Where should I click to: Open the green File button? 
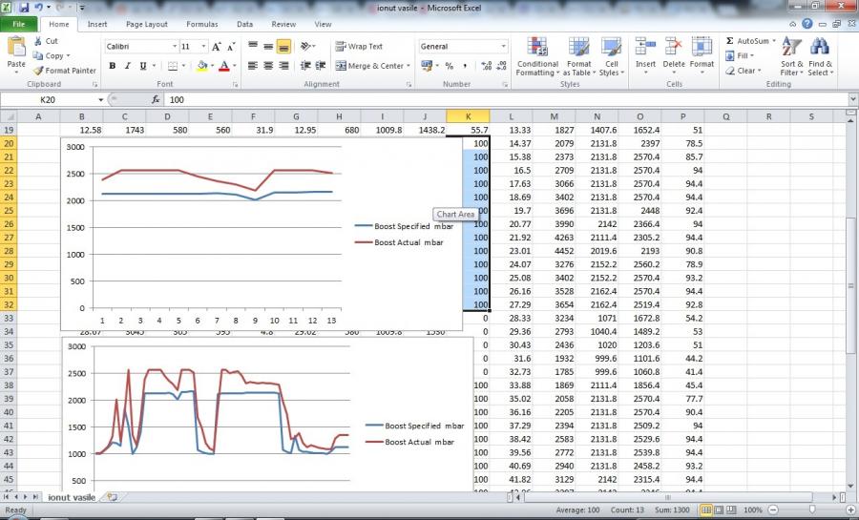tap(19, 24)
